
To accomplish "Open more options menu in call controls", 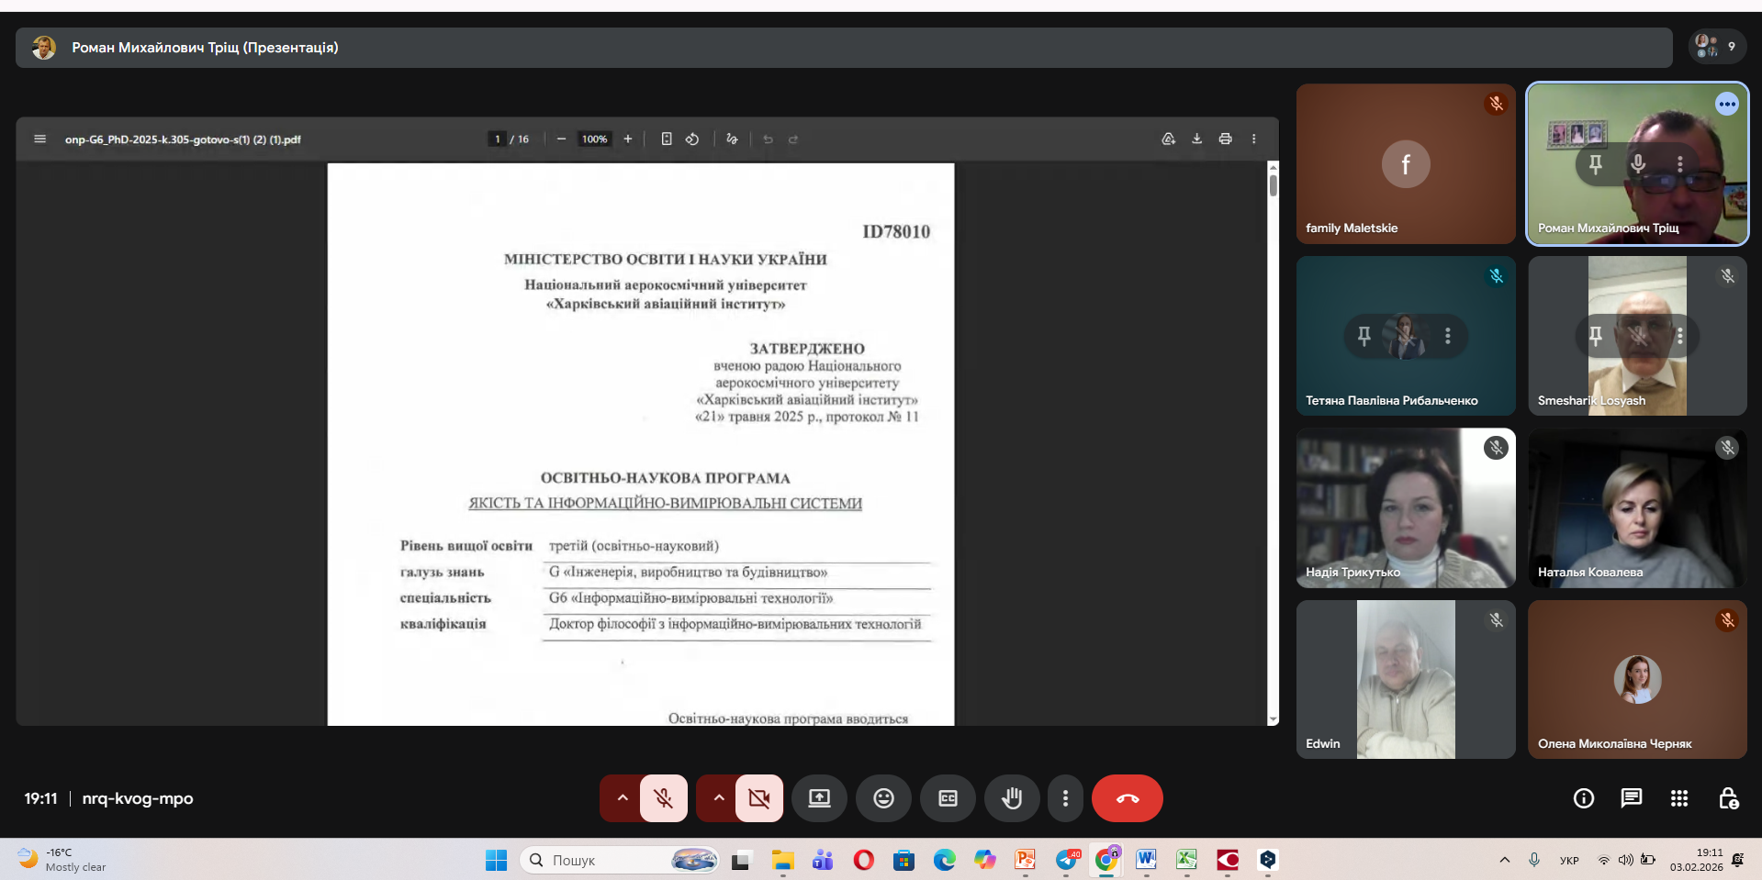I will (1065, 798).
